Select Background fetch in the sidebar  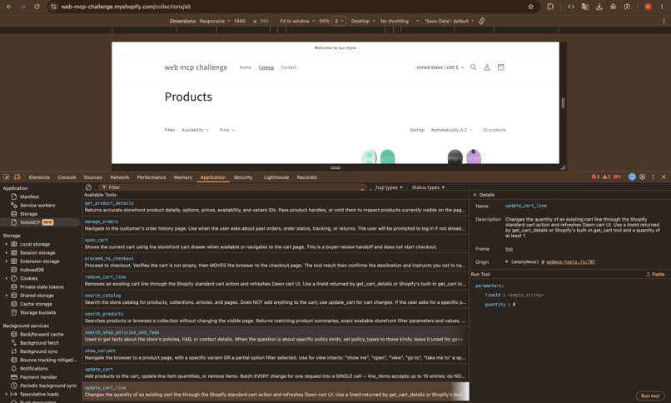[x=39, y=343]
